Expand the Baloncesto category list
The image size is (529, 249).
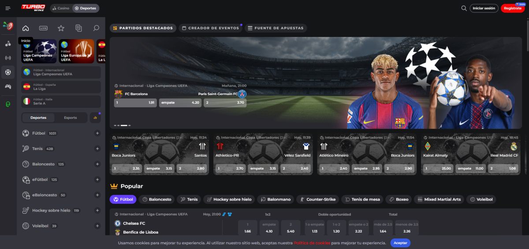click(97, 164)
